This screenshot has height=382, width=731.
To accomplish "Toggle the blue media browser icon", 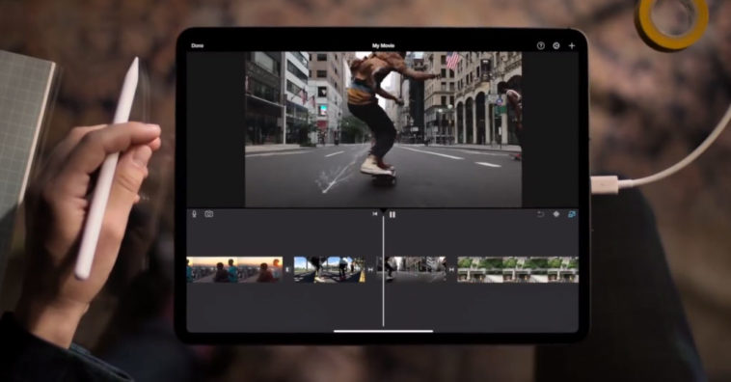I will tap(572, 214).
